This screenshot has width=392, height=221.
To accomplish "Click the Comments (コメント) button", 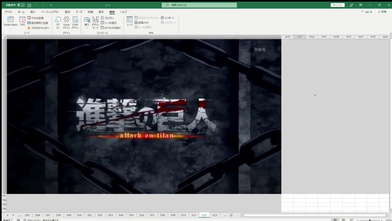I will (x=367, y=12).
